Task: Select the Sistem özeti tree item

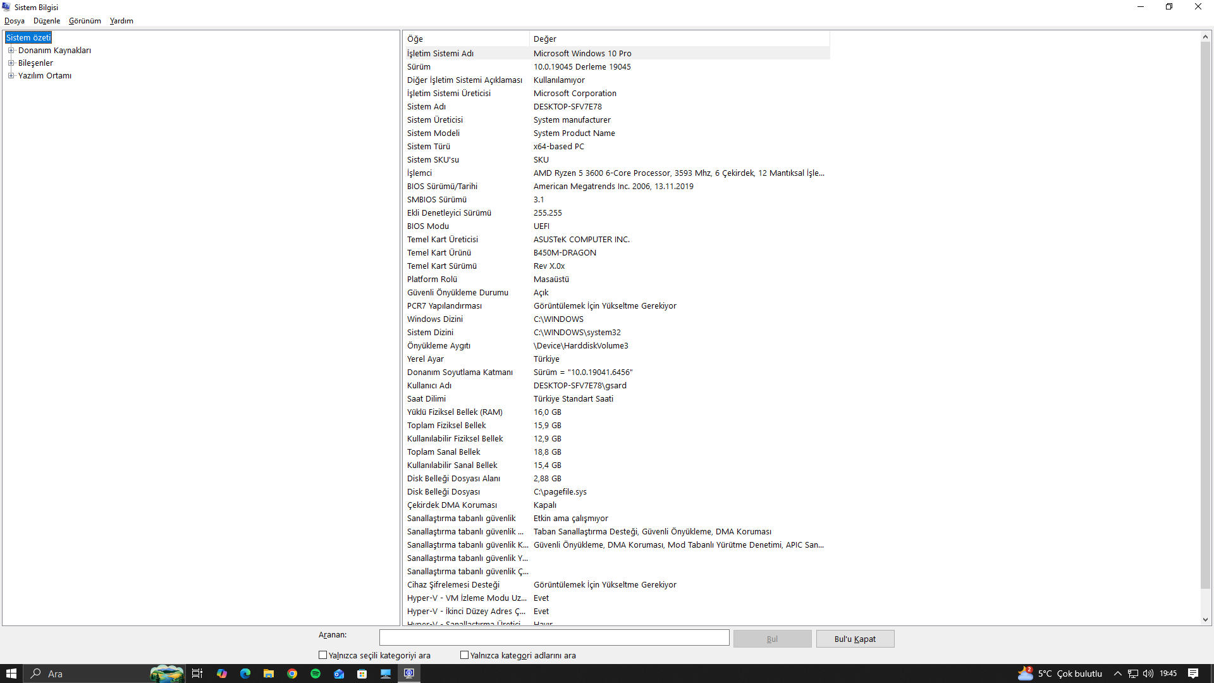Action: coord(28,38)
